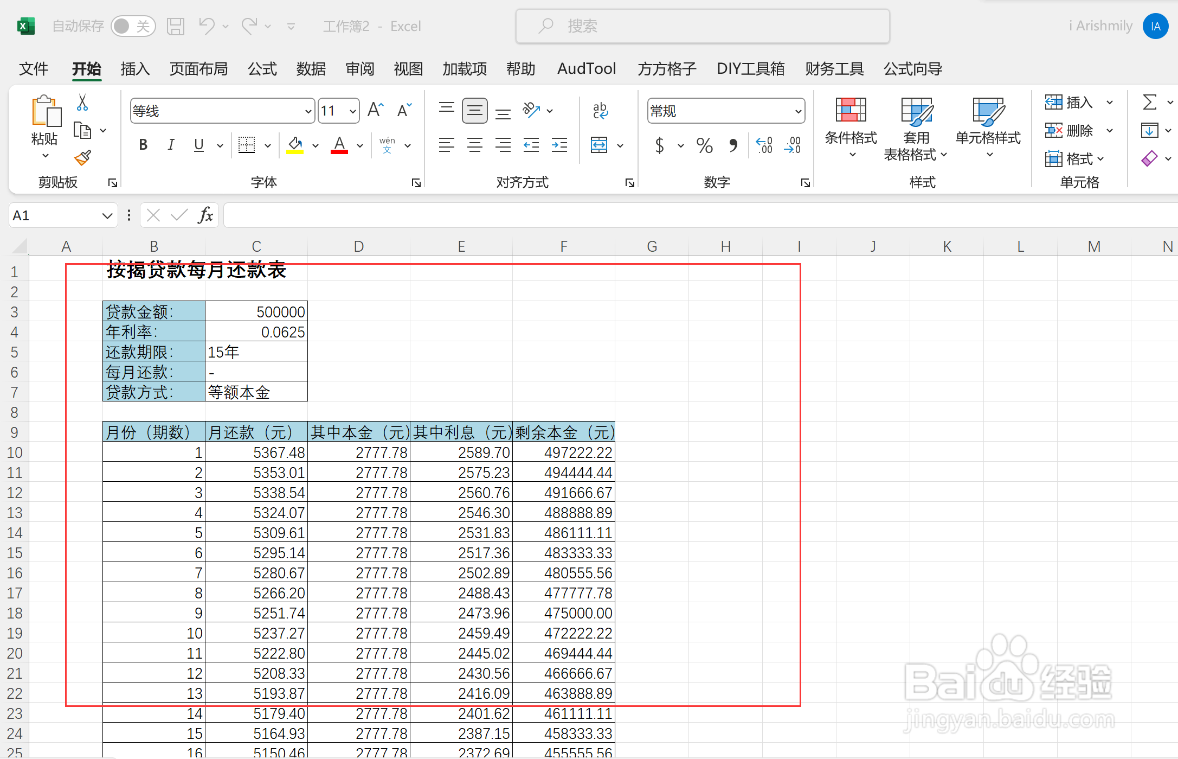
Task: Switch to the 插入 tab
Action: tap(135, 69)
